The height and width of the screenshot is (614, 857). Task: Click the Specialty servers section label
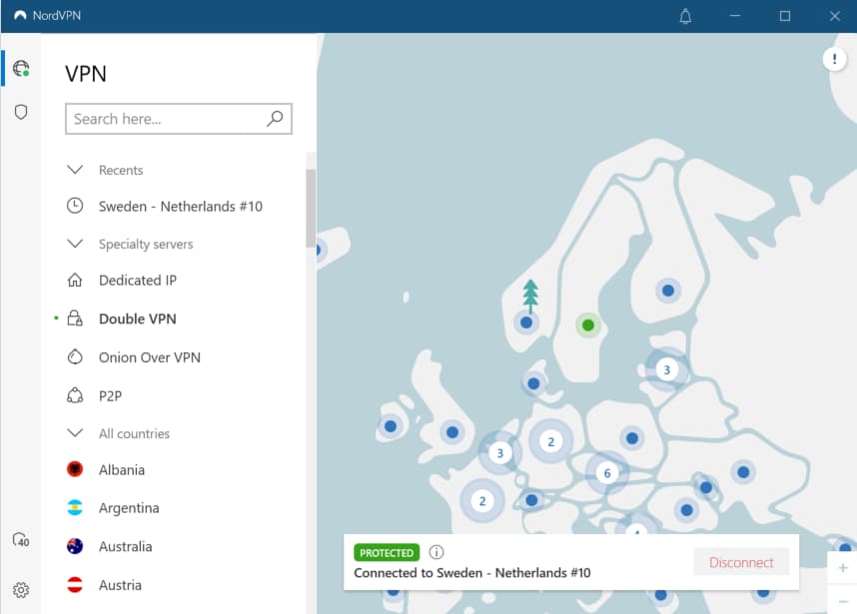click(x=146, y=244)
